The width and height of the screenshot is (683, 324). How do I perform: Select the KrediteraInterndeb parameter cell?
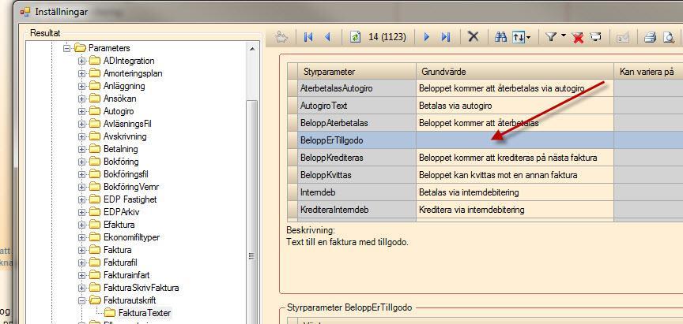click(357, 210)
